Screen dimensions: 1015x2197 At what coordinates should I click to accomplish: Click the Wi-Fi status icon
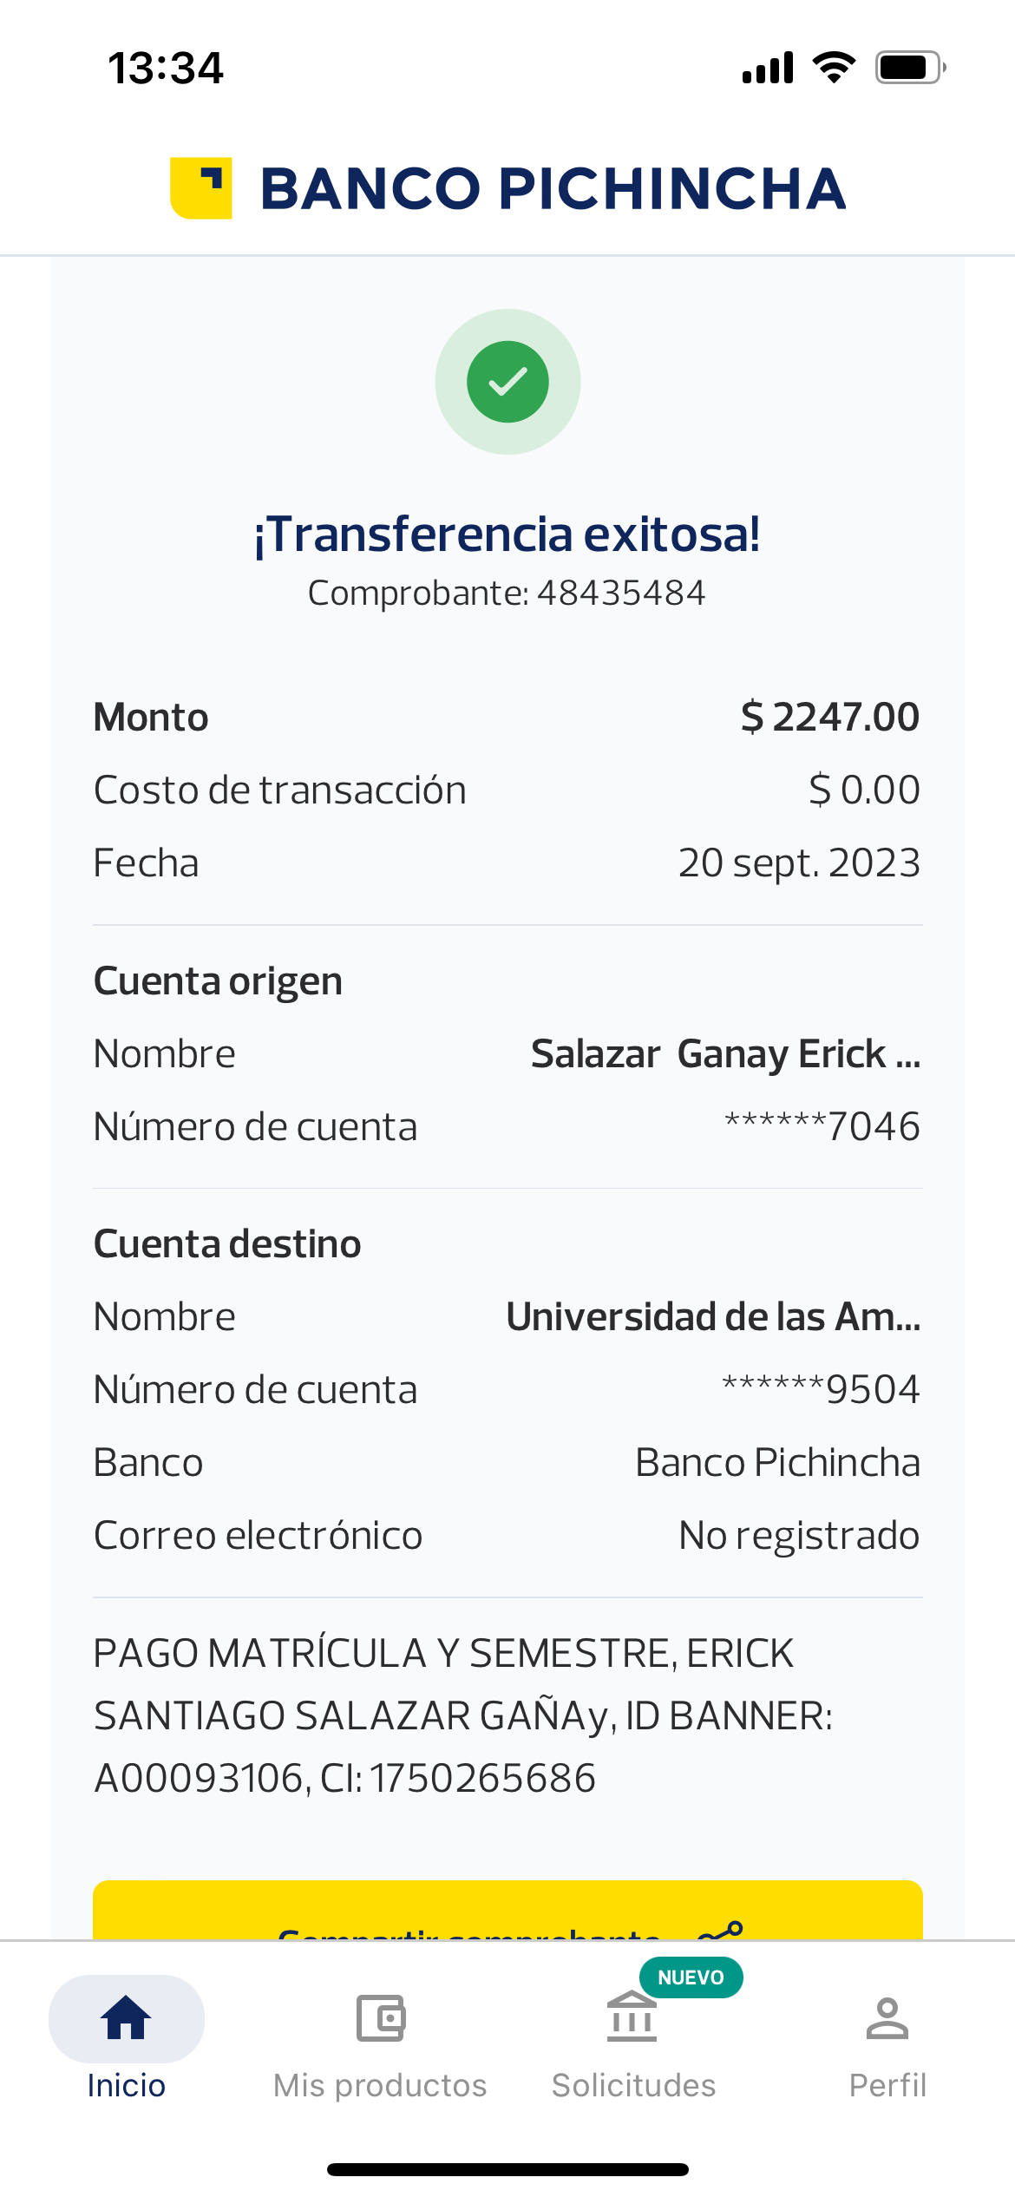(834, 67)
